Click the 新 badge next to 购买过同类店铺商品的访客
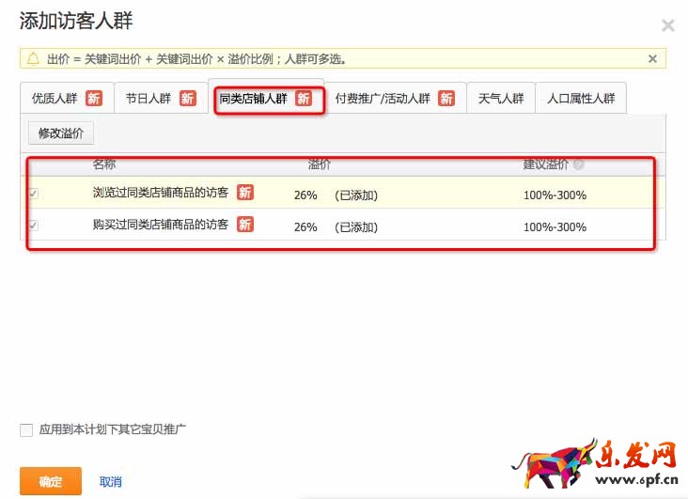688x499 pixels. [244, 225]
